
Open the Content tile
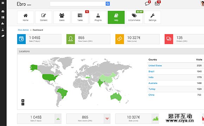coord(44,17)
